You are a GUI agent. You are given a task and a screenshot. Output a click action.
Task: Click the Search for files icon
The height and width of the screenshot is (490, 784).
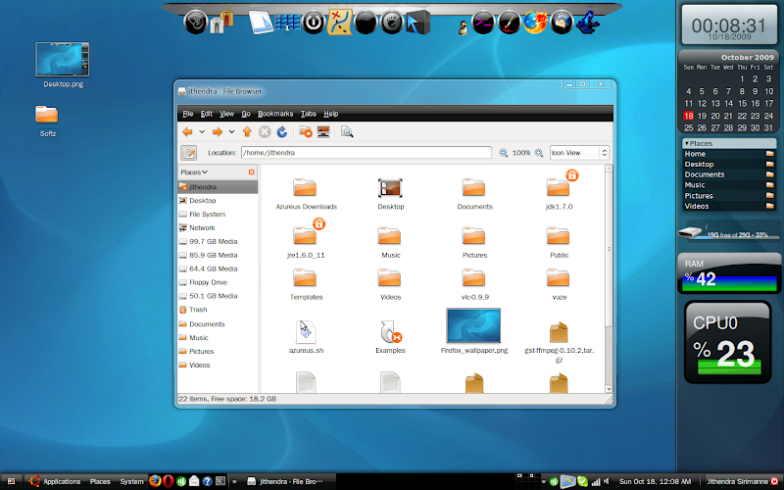pos(347,132)
